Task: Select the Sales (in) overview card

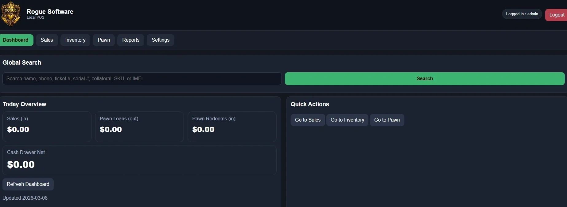Action: pyautogui.click(x=47, y=126)
